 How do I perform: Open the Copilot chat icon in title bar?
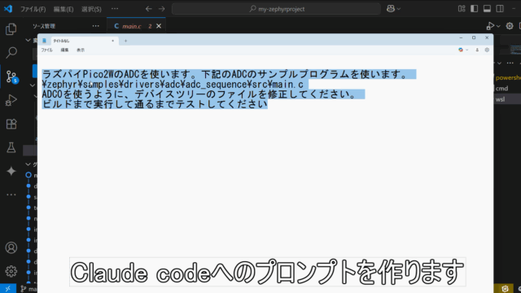391,9
